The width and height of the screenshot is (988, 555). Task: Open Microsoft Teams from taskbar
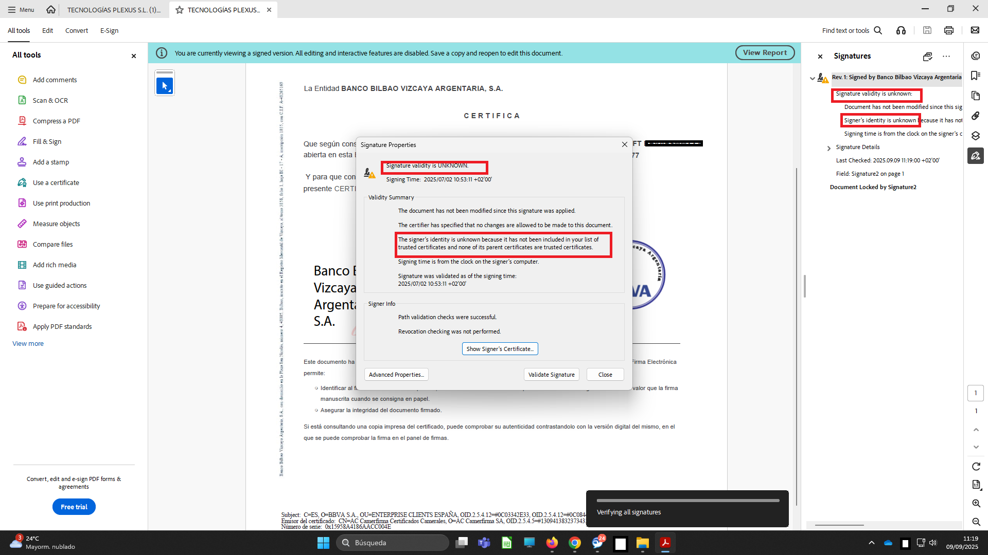click(x=484, y=543)
